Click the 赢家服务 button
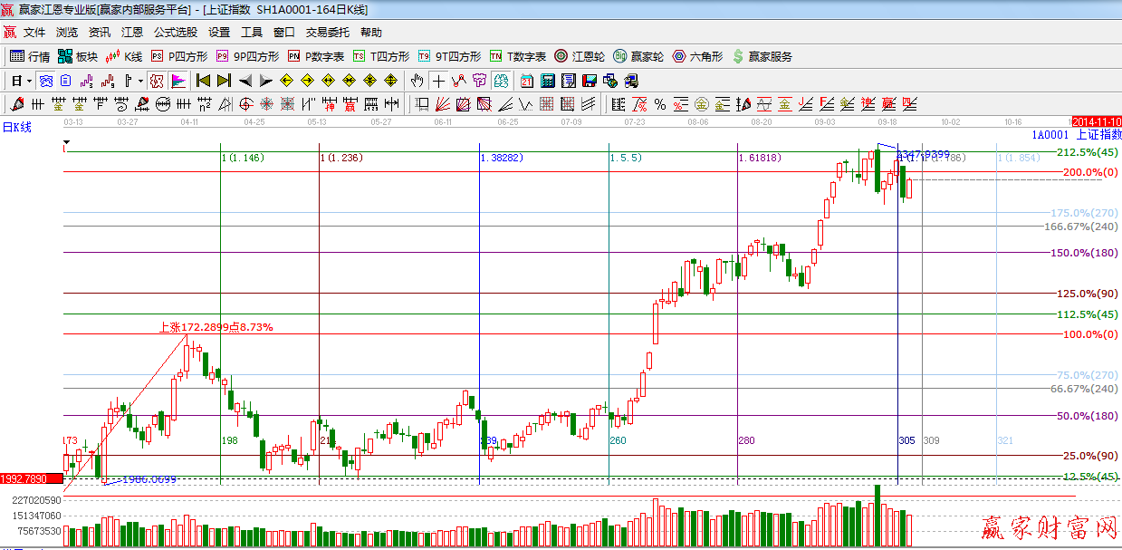 (x=762, y=56)
